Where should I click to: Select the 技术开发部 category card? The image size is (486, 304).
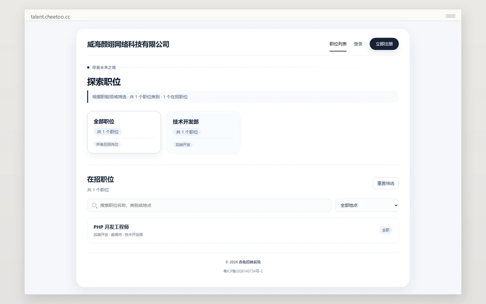click(203, 133)
